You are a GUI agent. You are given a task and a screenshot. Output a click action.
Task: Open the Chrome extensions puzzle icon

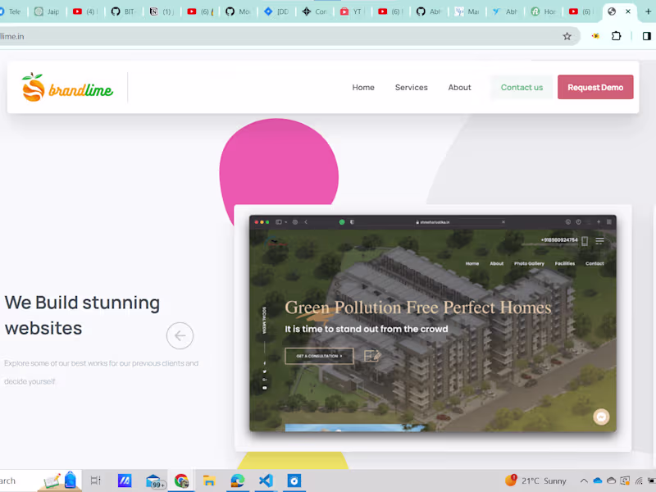click(616, 36)
